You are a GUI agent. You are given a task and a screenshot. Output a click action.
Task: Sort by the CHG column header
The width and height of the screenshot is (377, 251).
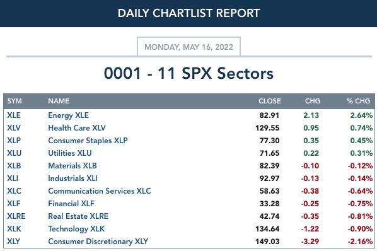point(313,101)
